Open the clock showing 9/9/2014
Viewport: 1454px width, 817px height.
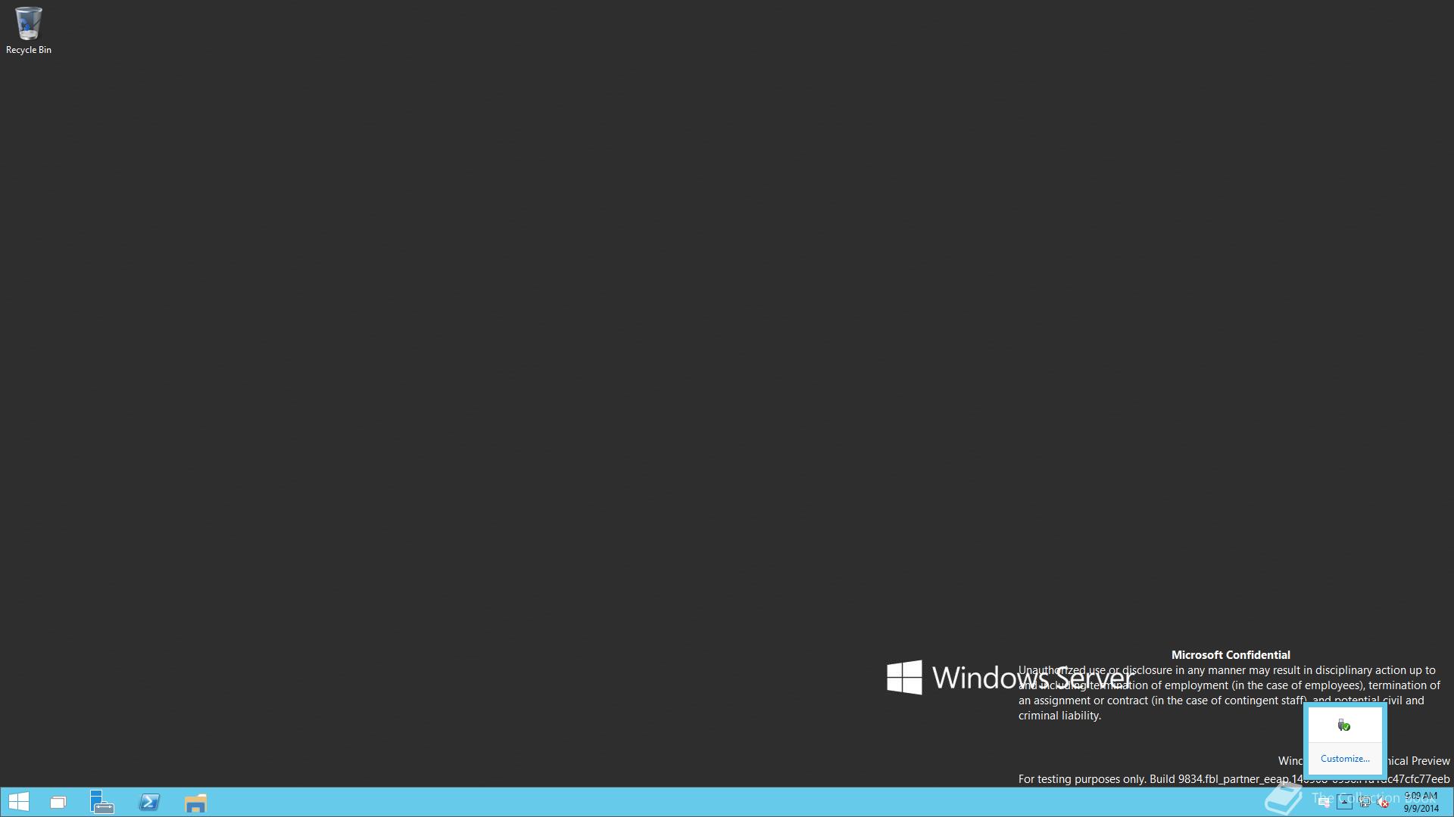pos(1421,802)
